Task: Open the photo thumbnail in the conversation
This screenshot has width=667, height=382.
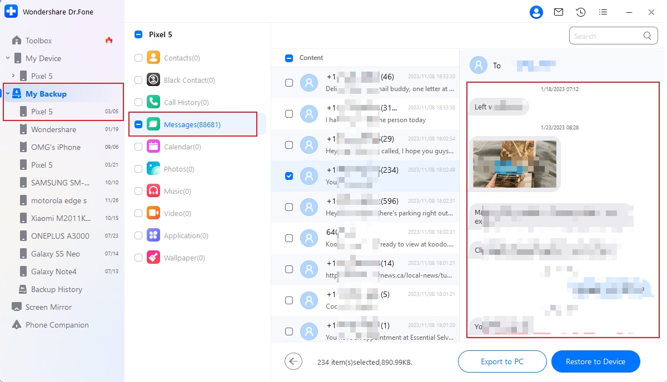Action: [515, 163]
